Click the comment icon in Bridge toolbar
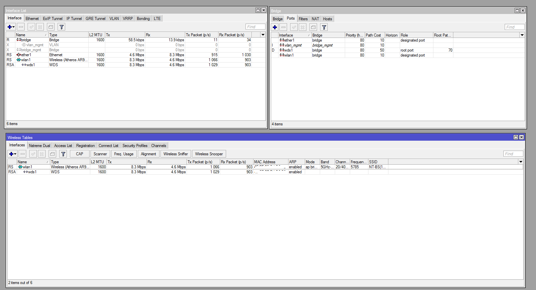Screen dimensions: 536x290 click(313, 27)
